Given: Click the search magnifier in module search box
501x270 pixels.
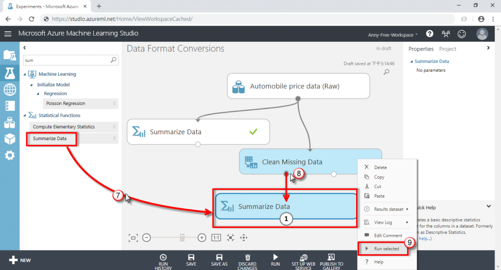Looking at the screenshot, I should [114, 60].
